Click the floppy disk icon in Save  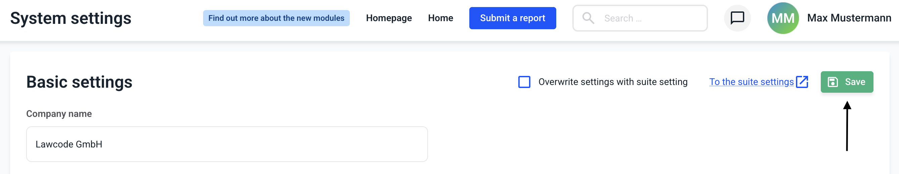coord(833,82)
